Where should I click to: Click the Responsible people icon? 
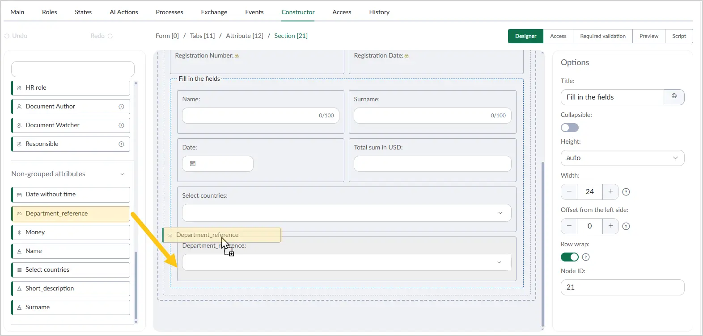click(x=19, y=144)
